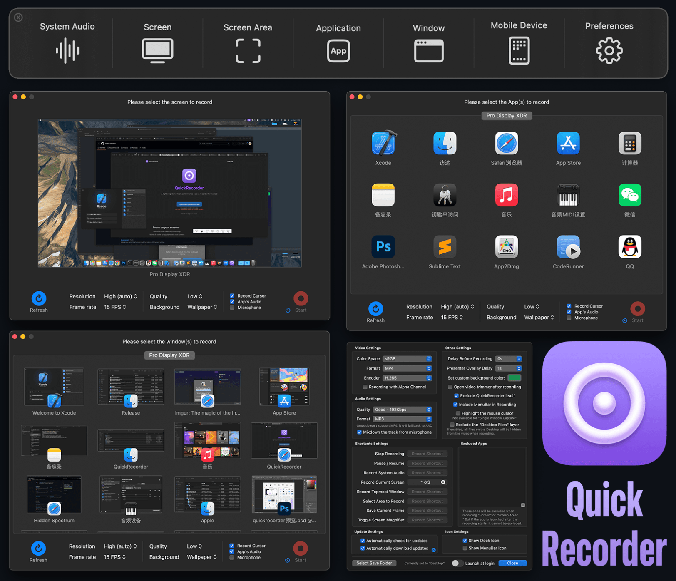This screenshot has height=581, width=676.
Task: Toggle Include MenuBar in Recording
Action: tap(455, 405)
